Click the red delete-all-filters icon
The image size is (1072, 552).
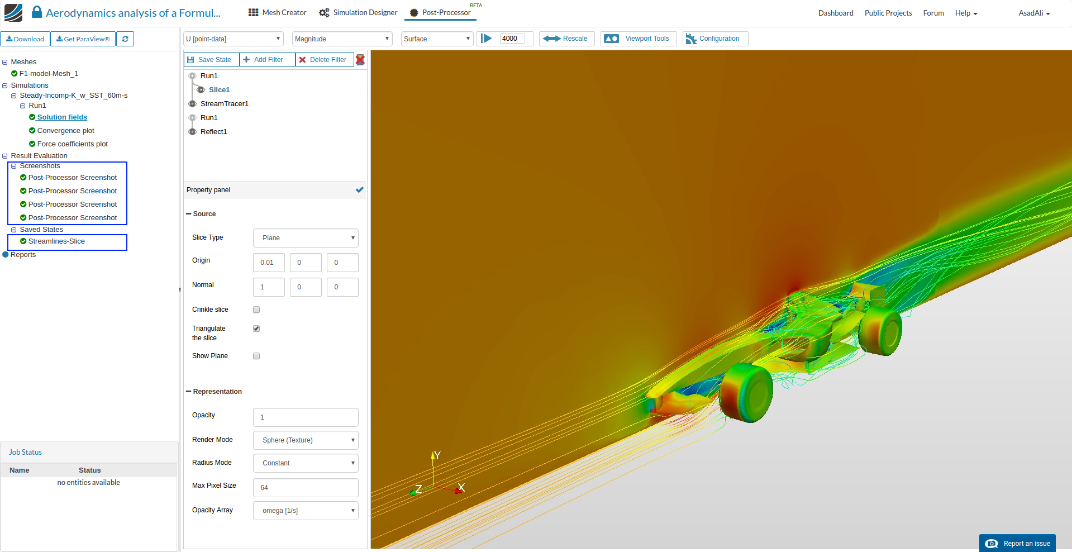click(360, 60)
